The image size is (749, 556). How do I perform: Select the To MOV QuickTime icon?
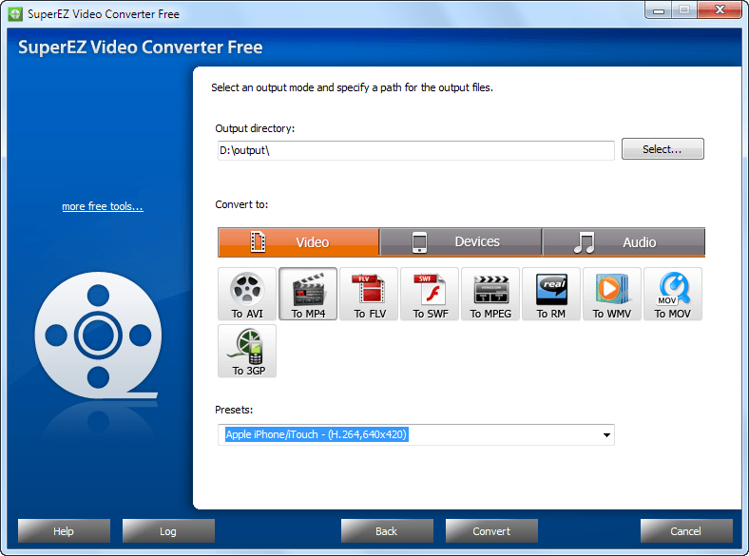point(673,294)
